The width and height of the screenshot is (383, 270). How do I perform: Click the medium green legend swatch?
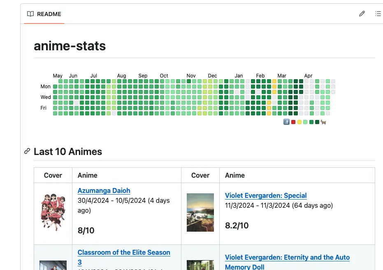point(311,122)
